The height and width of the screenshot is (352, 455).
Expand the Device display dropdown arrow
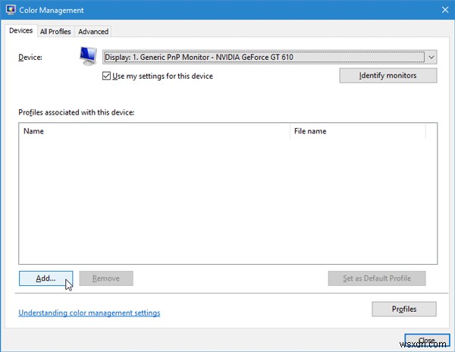[x=431, y=57]
